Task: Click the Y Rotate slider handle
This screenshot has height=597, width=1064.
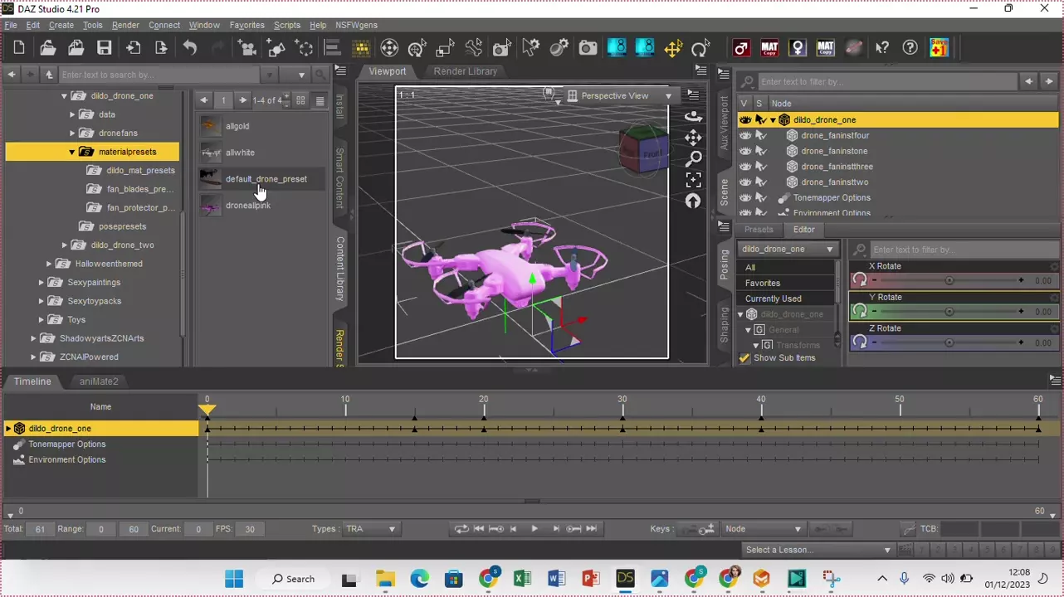Action: tap(949, 312)
